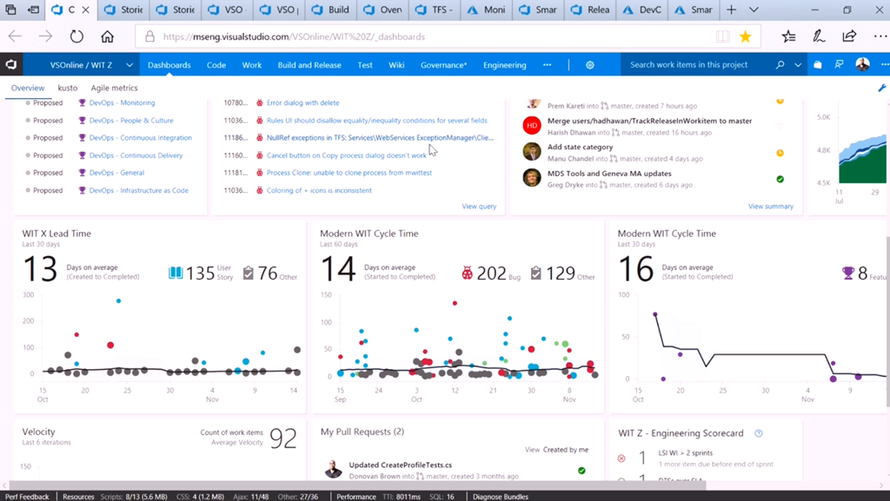Viewport: 890px width, 501px height.
Task: Open the tab list chevron in title bar
Action: [754, 10]
